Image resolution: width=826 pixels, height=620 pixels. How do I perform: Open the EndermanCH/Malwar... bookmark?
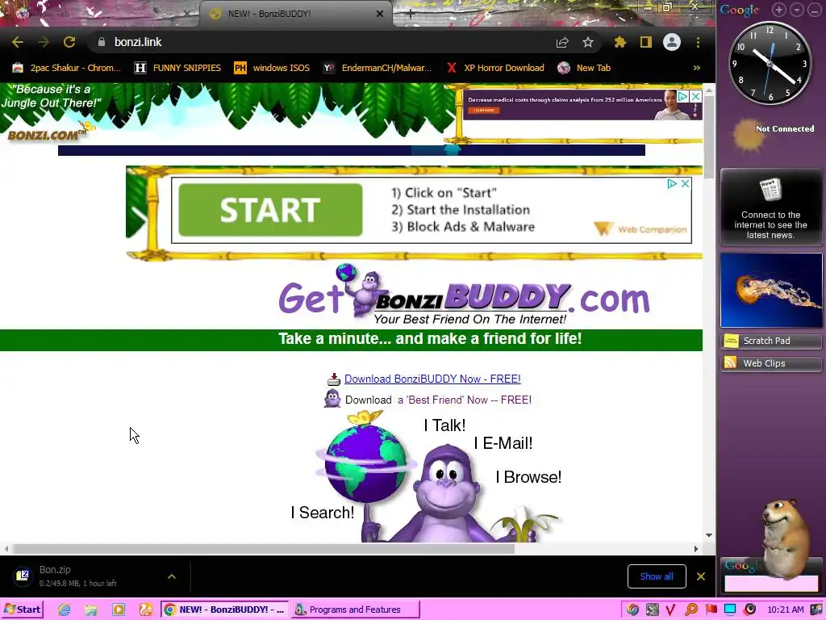pos(378,68)
